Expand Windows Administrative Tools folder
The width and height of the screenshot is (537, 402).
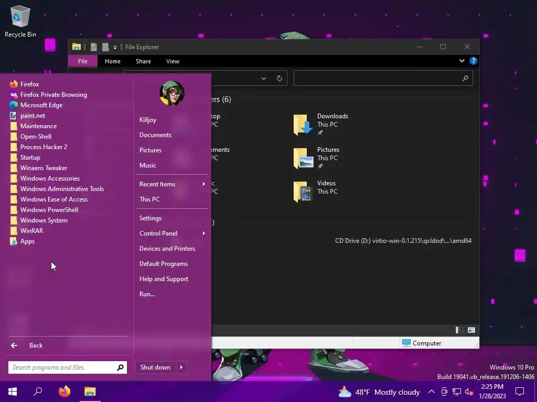(57, 188)
